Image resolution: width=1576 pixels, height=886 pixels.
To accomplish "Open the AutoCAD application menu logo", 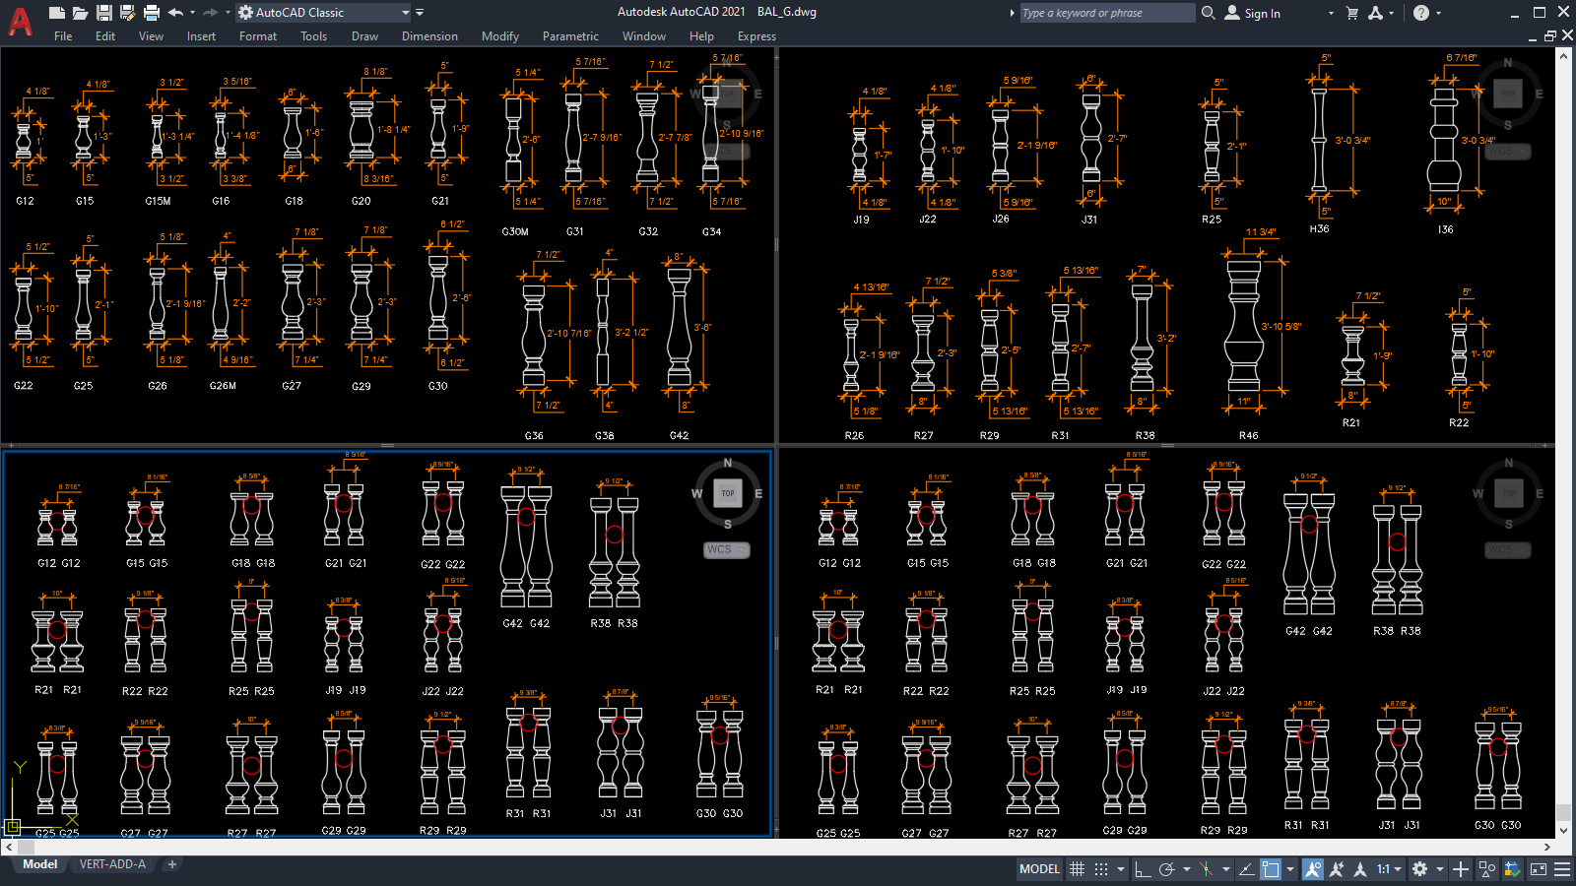I will click(20, 22).
